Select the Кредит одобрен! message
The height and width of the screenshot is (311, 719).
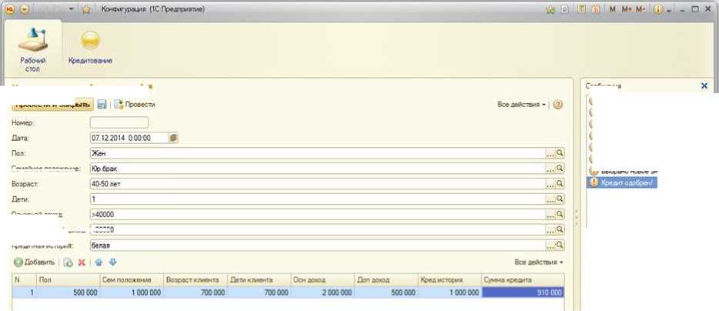click(x=622, y=182)
